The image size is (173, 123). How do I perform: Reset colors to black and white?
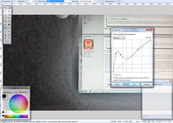click(x=3, y=99)
